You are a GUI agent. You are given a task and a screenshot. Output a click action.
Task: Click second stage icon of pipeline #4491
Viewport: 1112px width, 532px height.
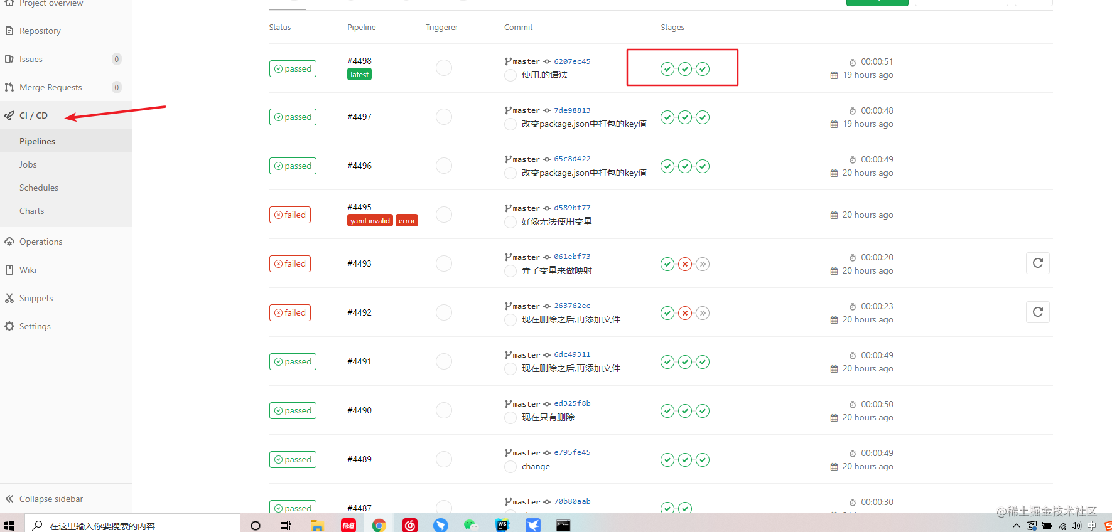(x=685, y=362)
